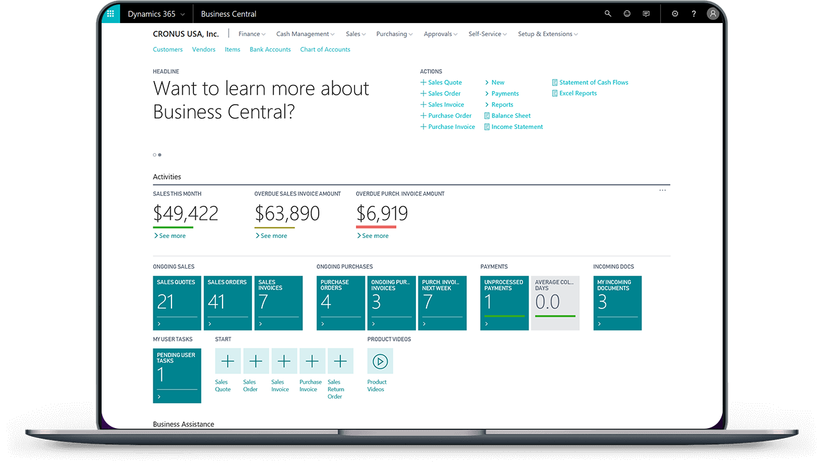Open the Bank Accounts page link
This screenshot has height=463, width=823.
click(270, 50)
